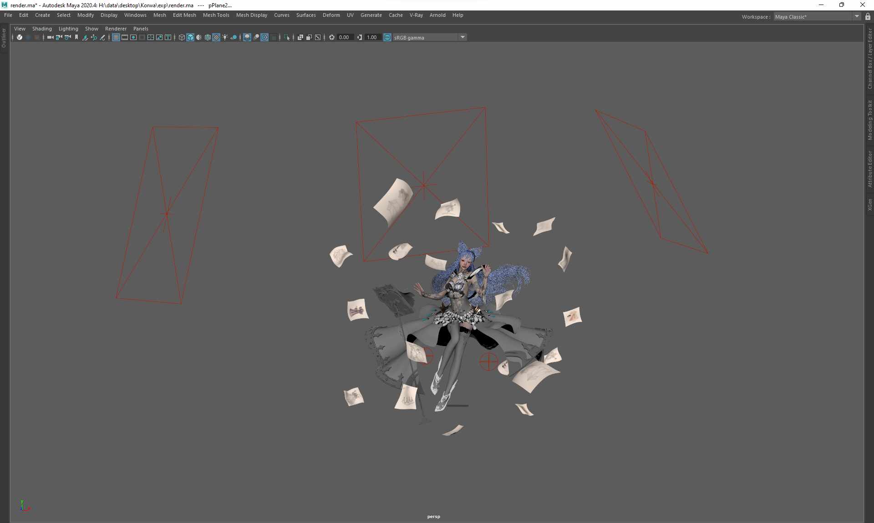Click the Screen Space Ambient Occlusion icon
Viewport: 874px width, 523px height.
click(x=247, y=37)
